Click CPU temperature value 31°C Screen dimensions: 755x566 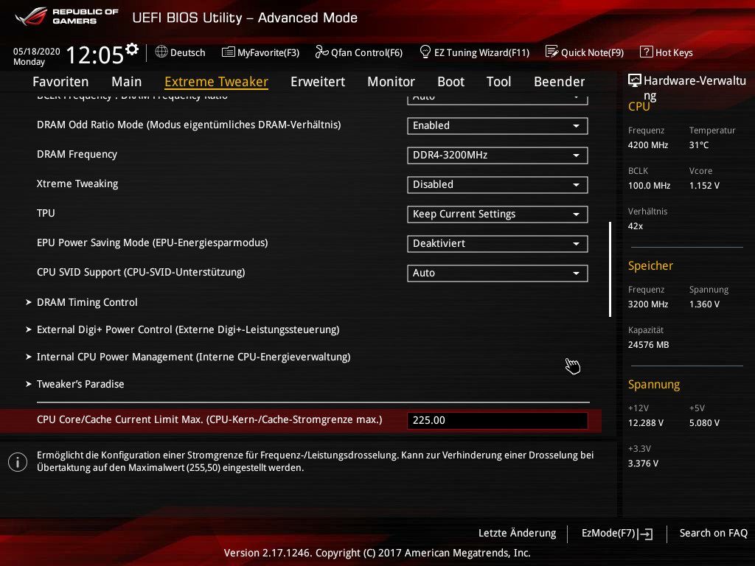coord(699,145)
